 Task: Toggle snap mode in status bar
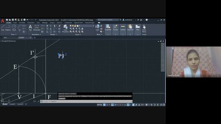coord(107,105)
